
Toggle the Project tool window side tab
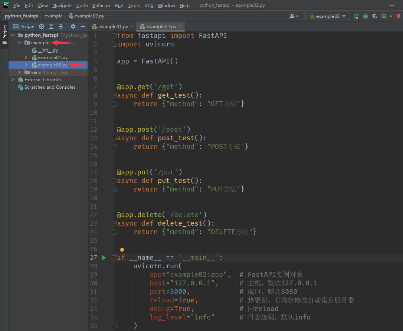click(4, 32)
